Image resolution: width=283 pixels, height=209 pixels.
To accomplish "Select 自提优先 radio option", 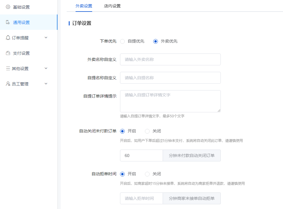I will 122,41.
